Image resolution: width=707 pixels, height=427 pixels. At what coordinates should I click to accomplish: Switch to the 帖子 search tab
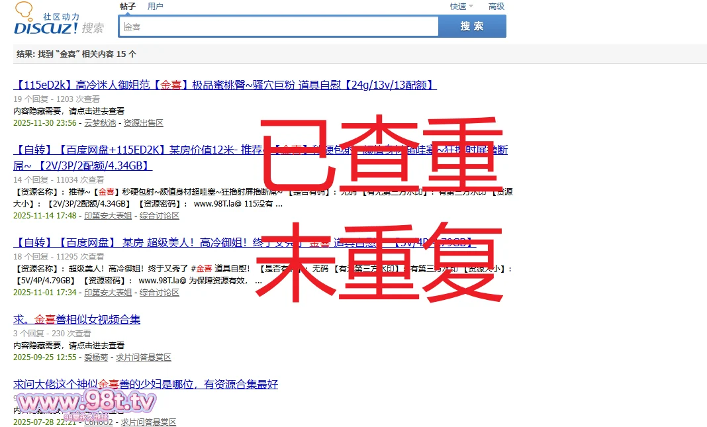(x=128, y=7)
